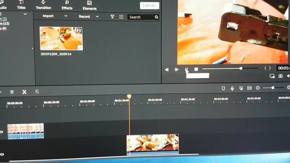The height and width of the screenshot is (163, 290).
Task: Open the Transition tab
Action: click(43, 5)
